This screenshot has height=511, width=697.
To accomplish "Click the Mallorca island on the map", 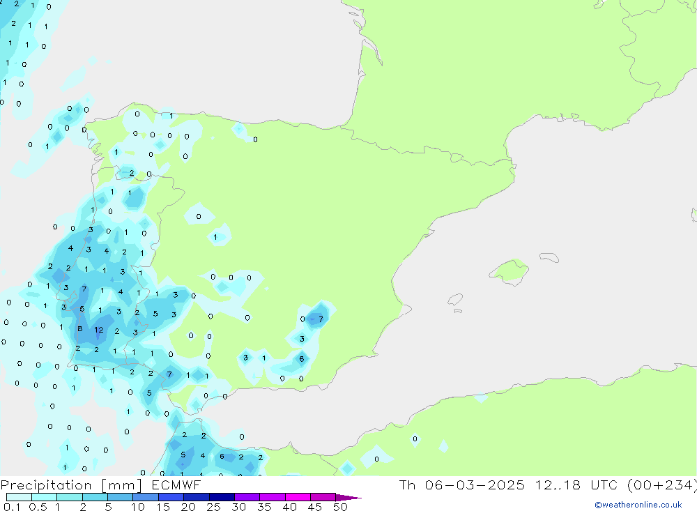I will [x=510, y=271].
